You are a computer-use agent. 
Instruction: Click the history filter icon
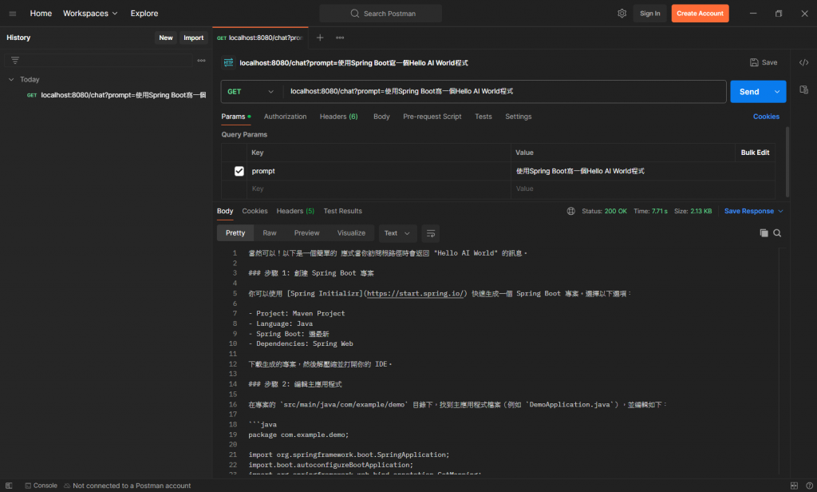coord(15,61)
